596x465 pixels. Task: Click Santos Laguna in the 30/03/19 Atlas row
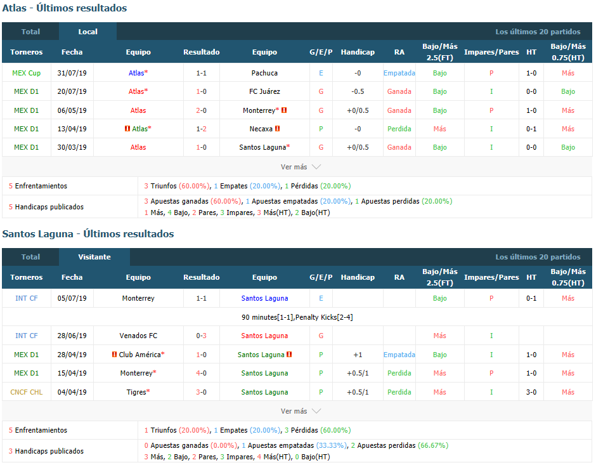[x=262, y=147]
